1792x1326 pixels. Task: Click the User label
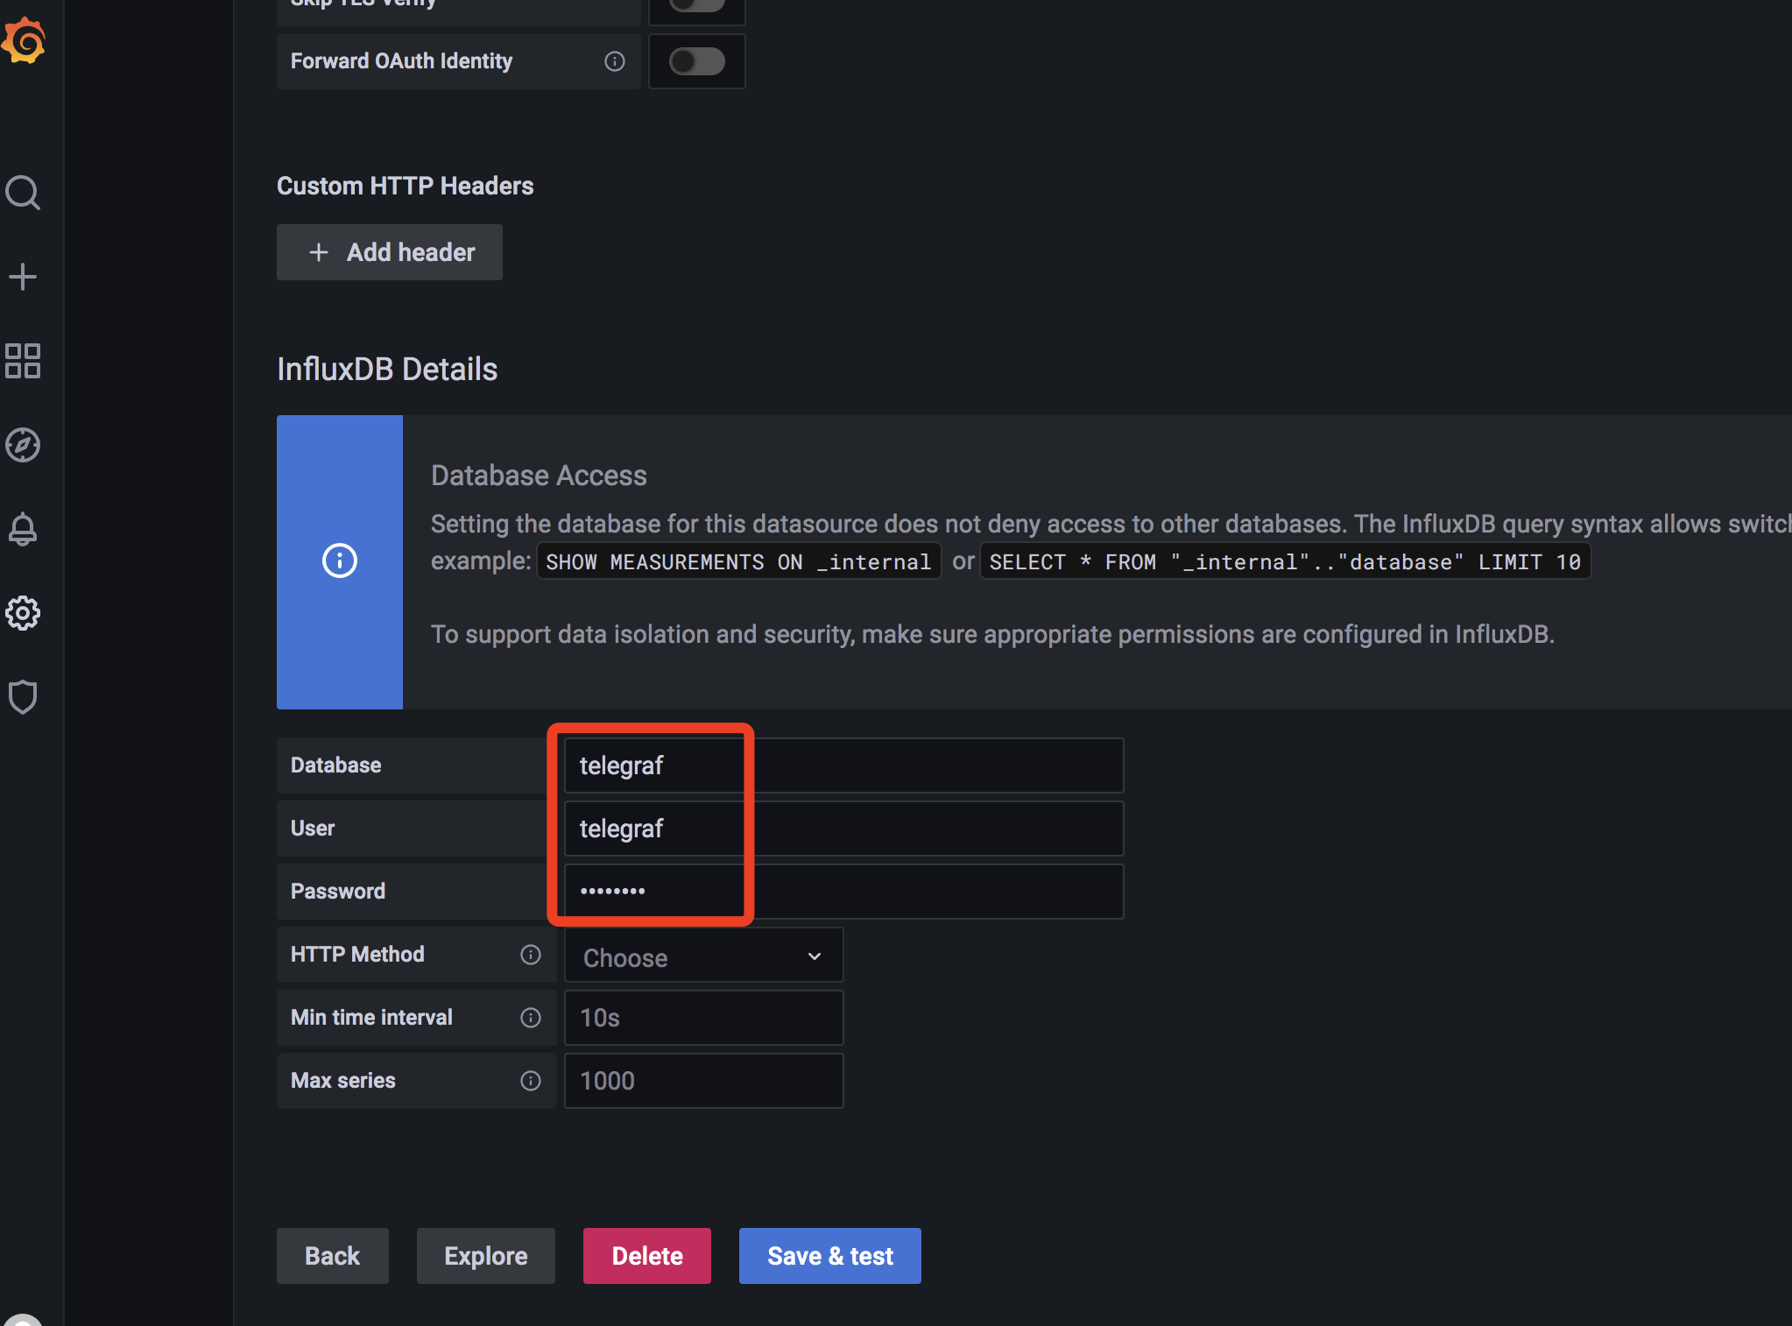tap(313, 829)
